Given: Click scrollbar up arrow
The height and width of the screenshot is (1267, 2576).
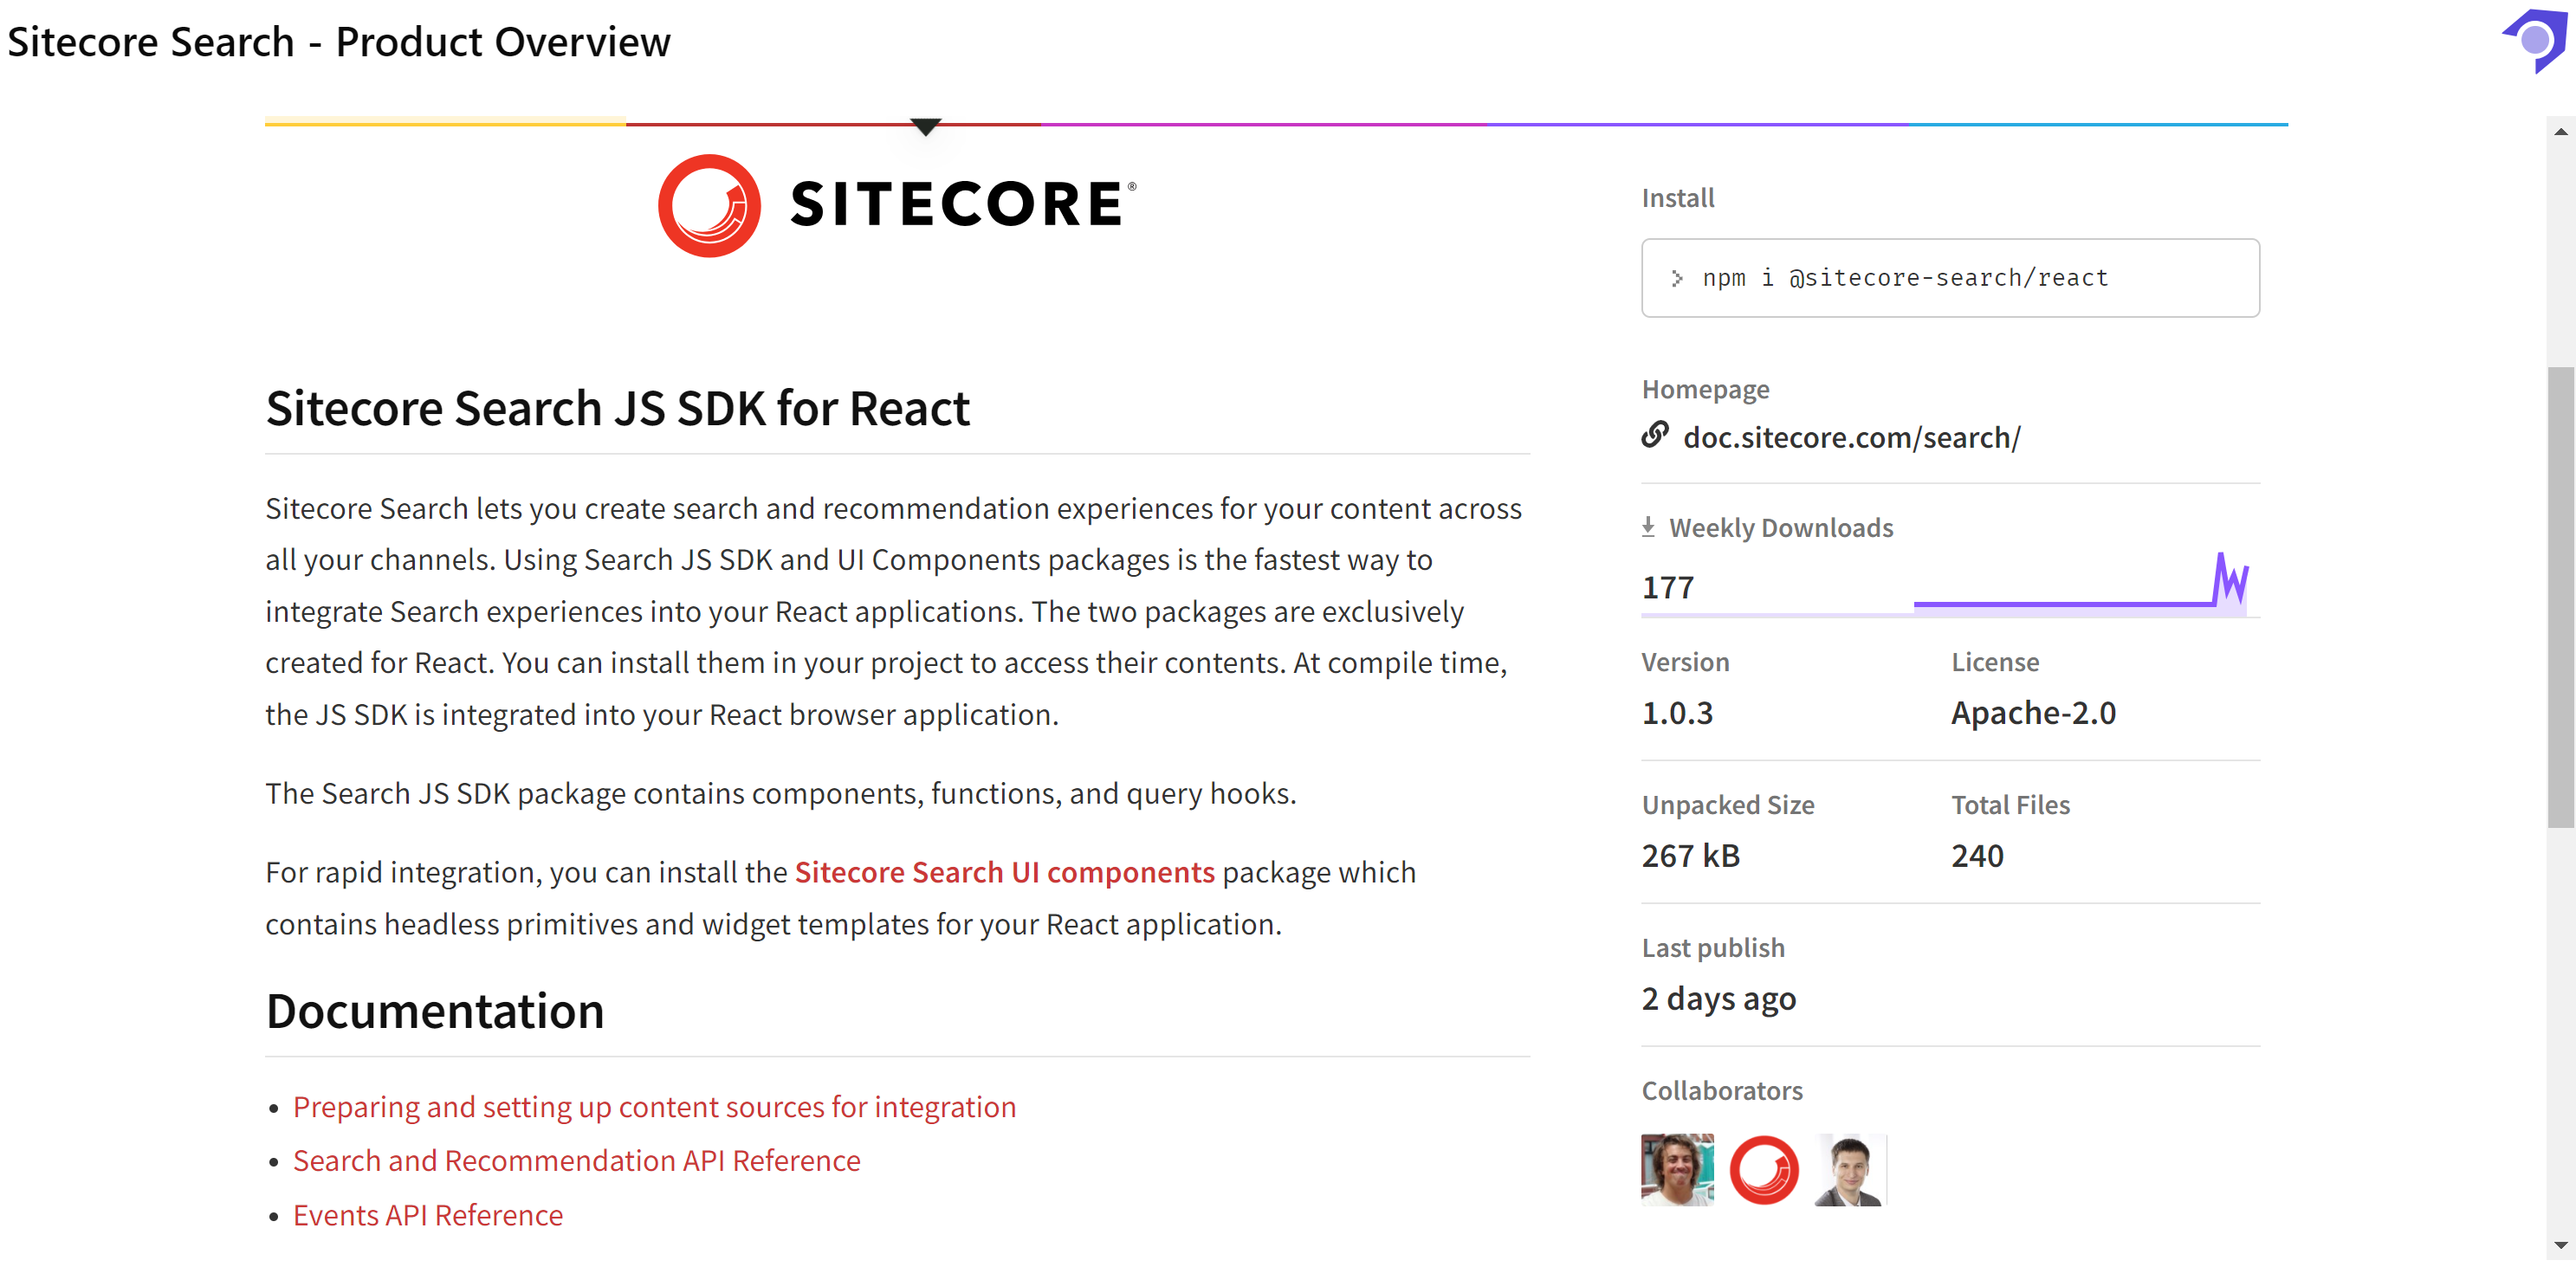Looking at the screenshot, I should tap(2560, 132).
